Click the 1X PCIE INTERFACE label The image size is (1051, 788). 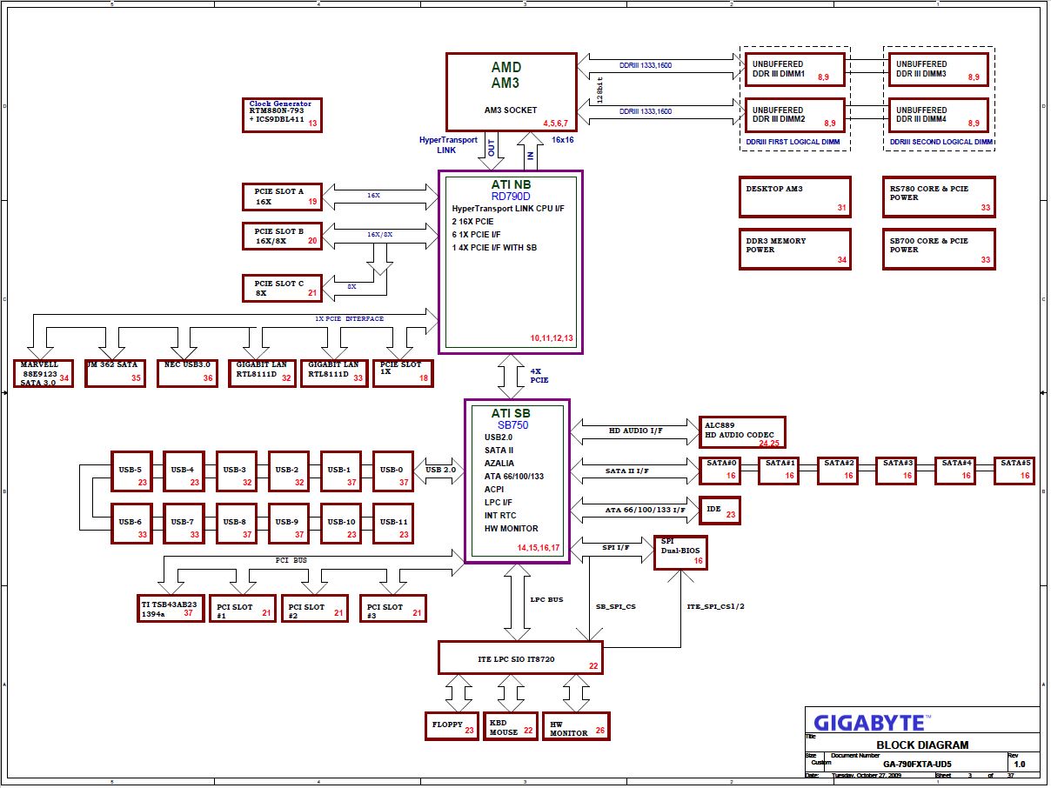point(349,318)
